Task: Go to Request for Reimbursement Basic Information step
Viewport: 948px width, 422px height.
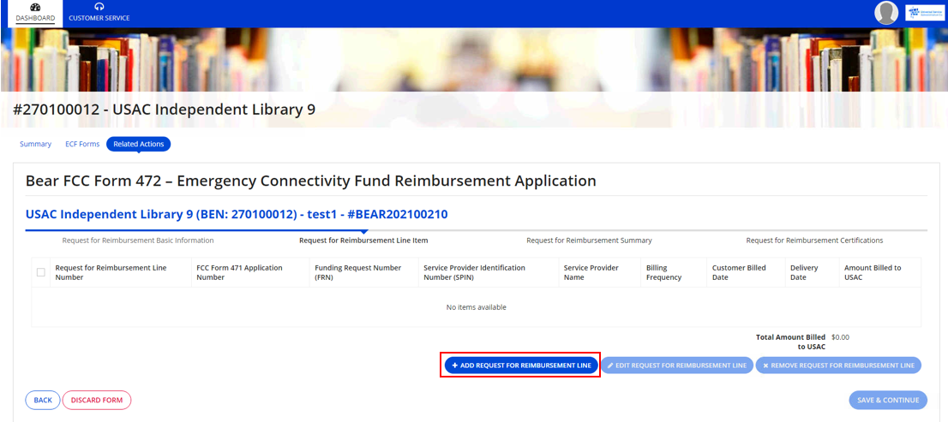Action: pos(138,241)
